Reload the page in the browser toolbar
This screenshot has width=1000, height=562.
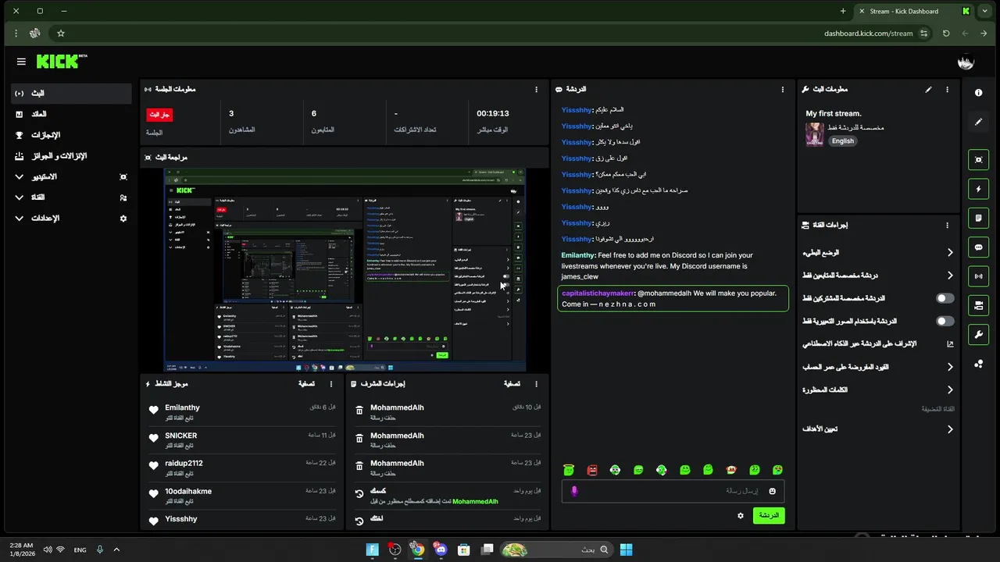click(x=946, y=34)
